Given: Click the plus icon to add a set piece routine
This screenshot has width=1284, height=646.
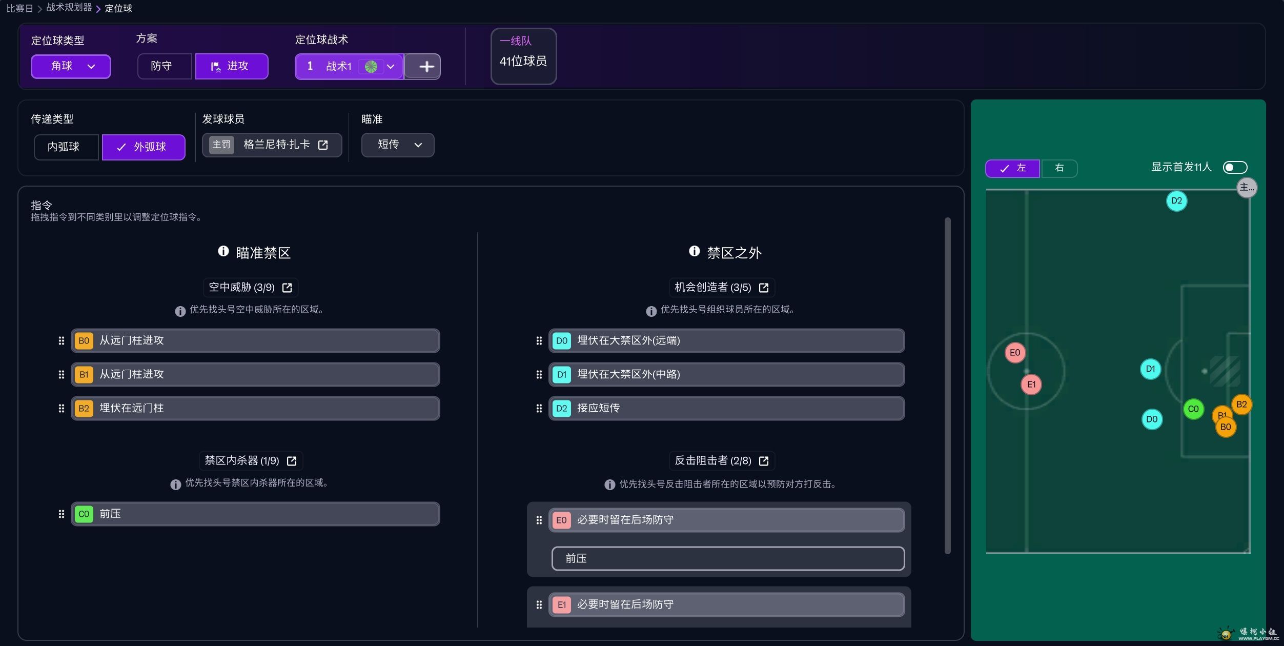Looking at the screenshot, I should coord(426,67).
